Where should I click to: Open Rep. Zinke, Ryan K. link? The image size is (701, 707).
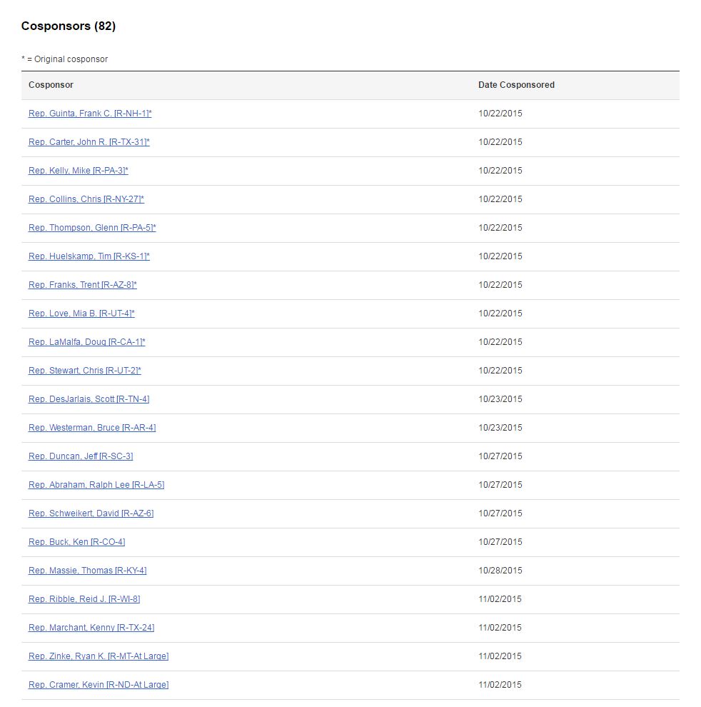coord(99,656)
